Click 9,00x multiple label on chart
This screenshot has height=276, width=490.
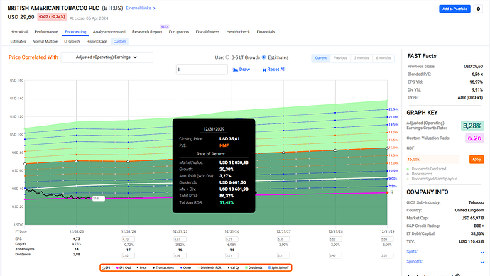point(393,179)
